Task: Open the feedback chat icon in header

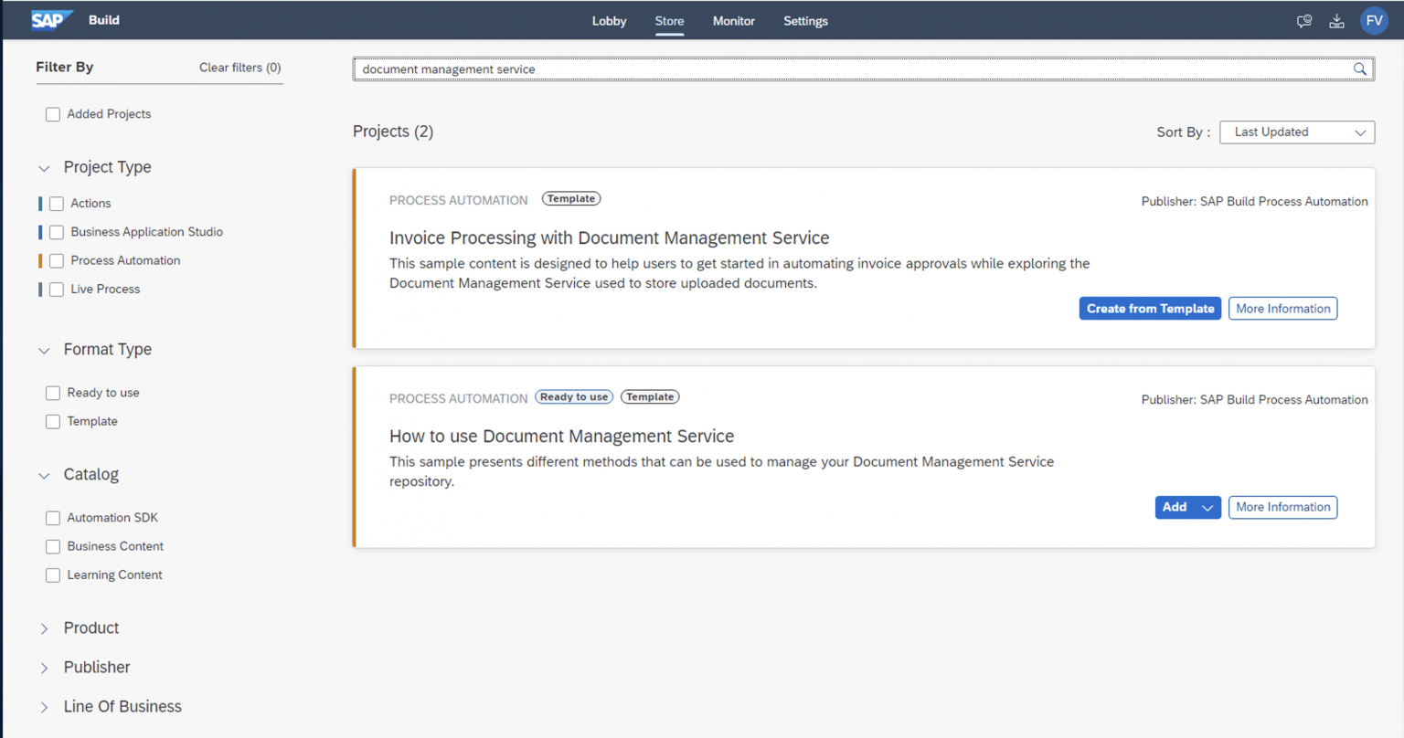Action: click(1304, 20)
